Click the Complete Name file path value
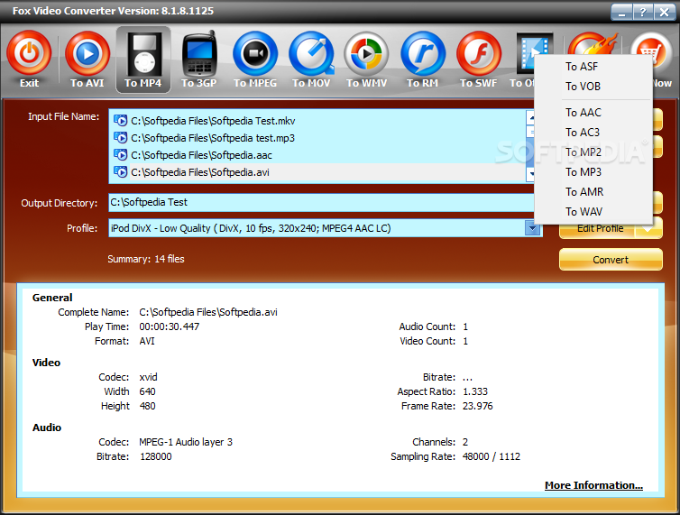This screenshot has width=680, height=515. click(x=208, y=312)
